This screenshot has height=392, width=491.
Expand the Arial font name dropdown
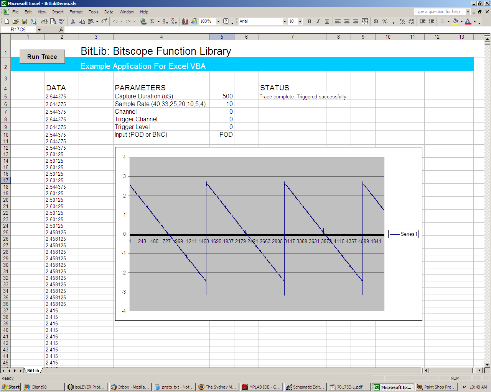coord(285,21)
